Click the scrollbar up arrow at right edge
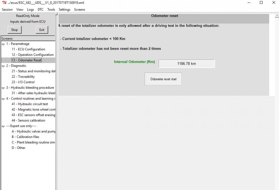 277,16
